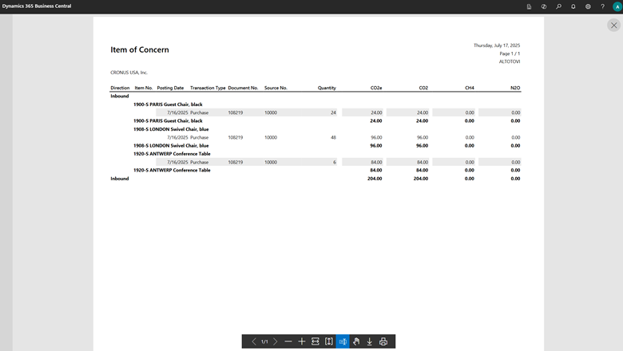This screenshot has height=351, width=623.
Task: Click the 'Transaction Type' column header
Action: (x=208, y=88)
